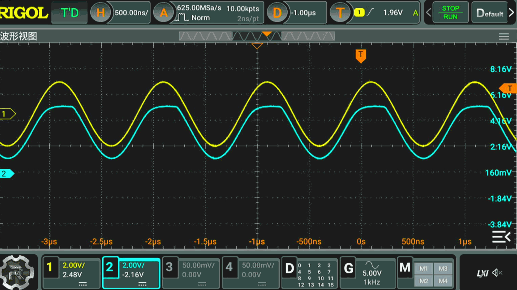Click channel 1 offset 2.48V value

pos(72,275)
